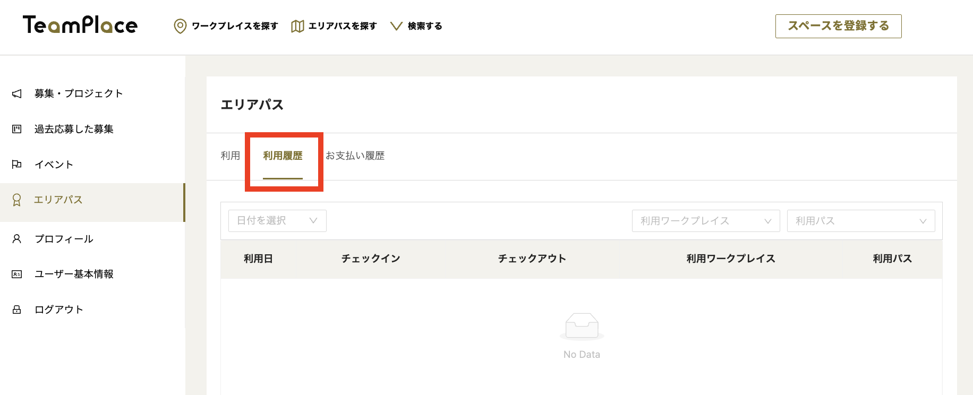Click the megaphone icon beside 募集・プロジェクト

pos(17,93)
